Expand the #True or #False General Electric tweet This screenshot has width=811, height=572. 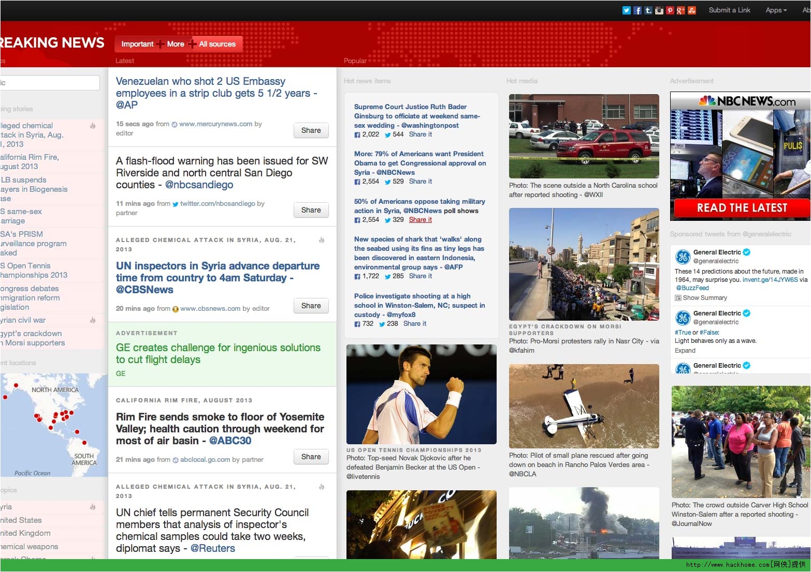(685, 351)
